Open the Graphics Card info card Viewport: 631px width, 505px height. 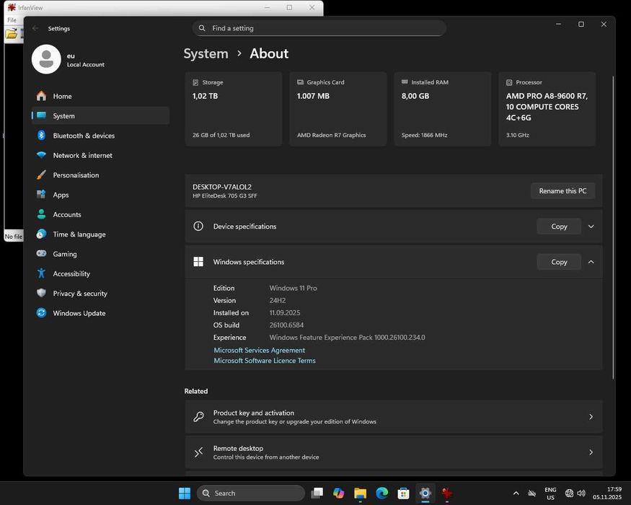pyautogui.click(x=338, y=109)
